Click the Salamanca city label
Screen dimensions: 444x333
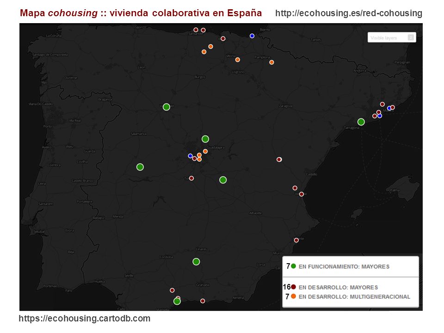point(138,134)
